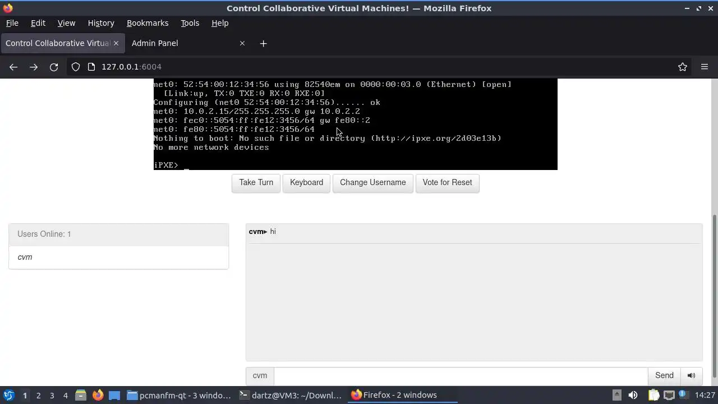Image resolution: width=718 pixels, height=404 pixels.
Task: Open the volume control in the tray
Action: pos(633,395)
